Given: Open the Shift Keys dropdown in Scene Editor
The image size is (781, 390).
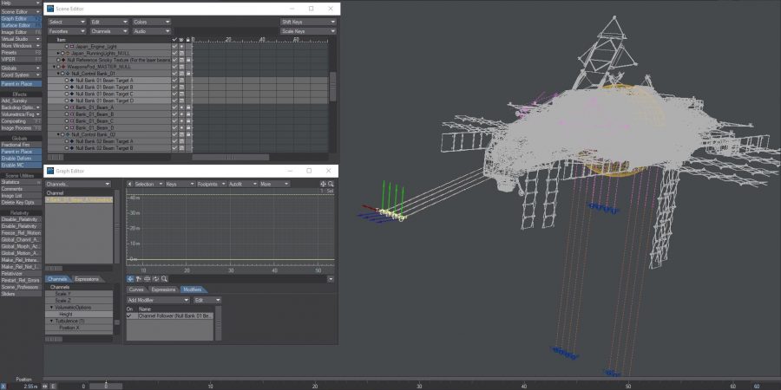Looking at the screenshot, I should coord(307,21).
